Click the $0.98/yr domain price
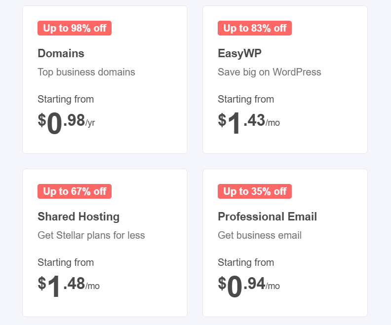 click(66, 123)
